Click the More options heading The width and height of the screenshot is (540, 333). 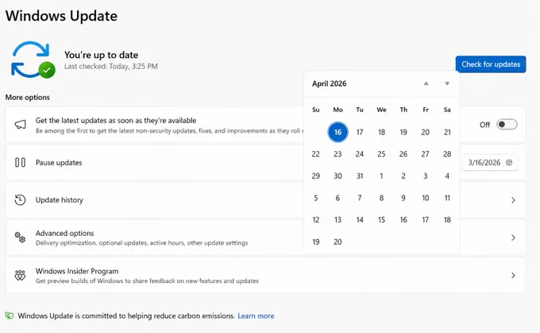tap(28, 98)
